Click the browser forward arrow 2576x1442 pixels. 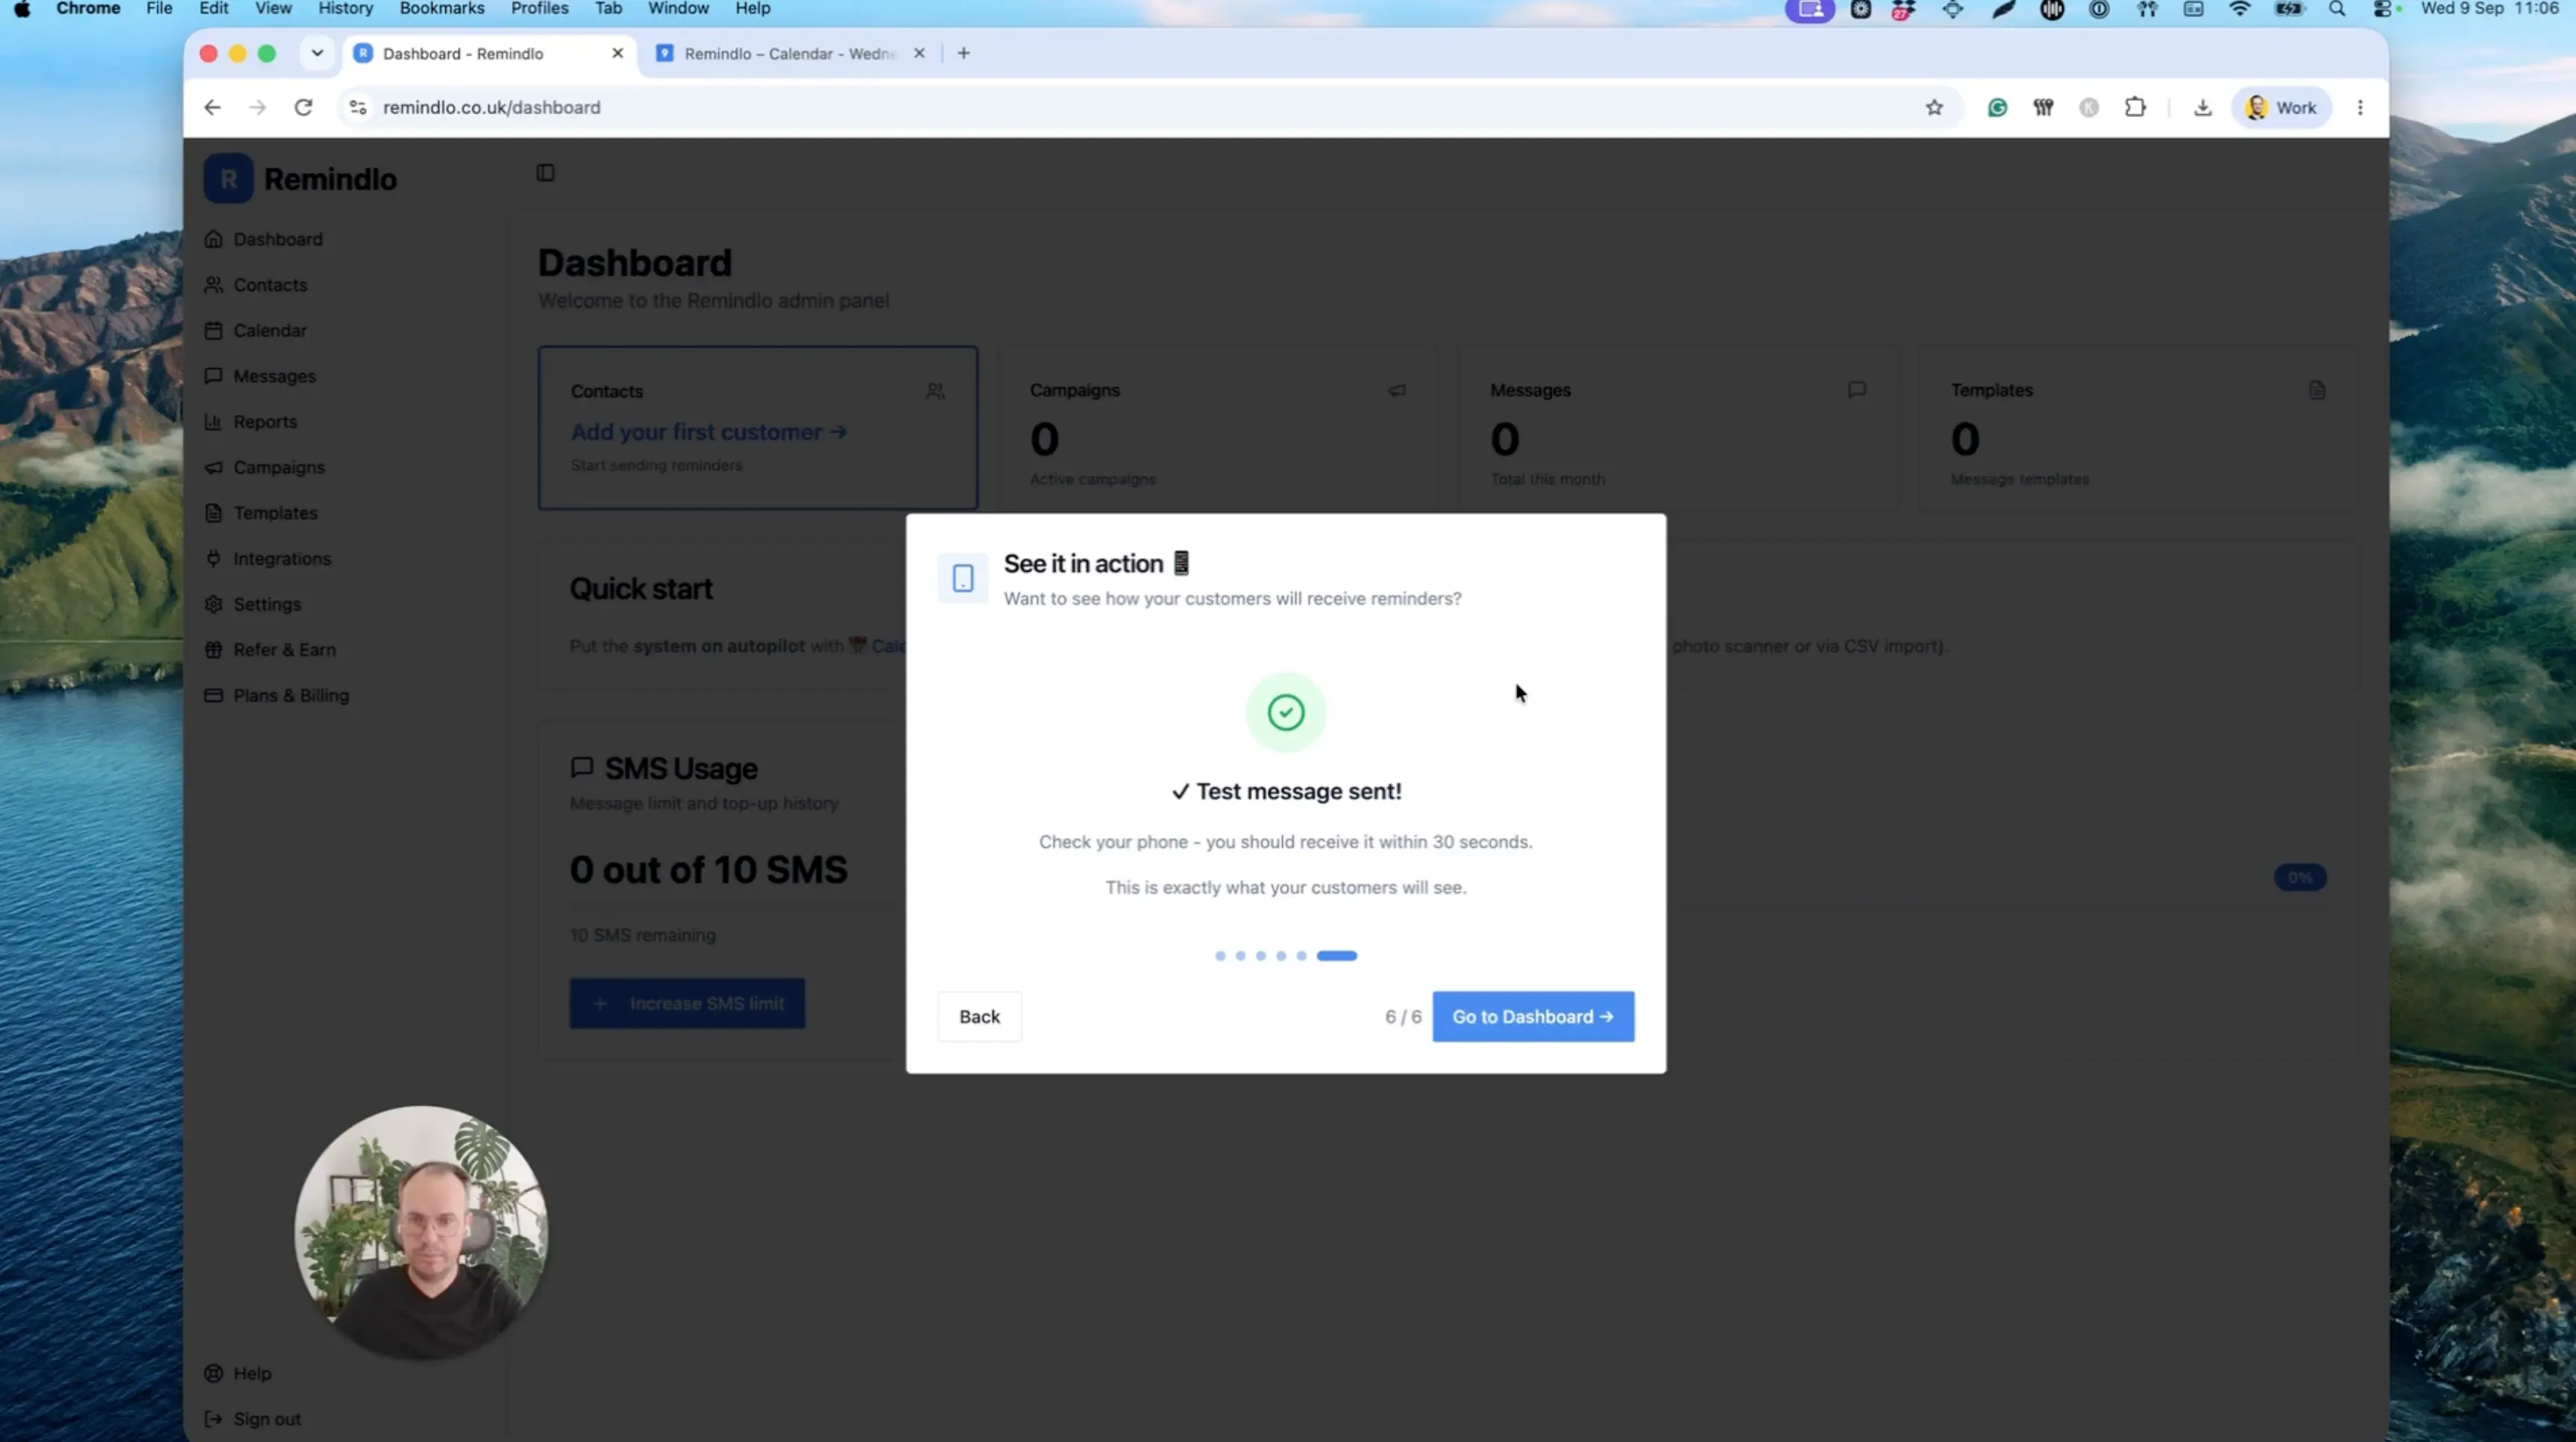pos(257,107)
